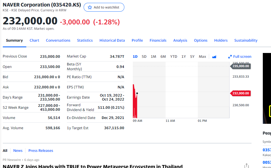Filter feed by Press Releases
This screenshot has width=271, height=168.
(x=41, y=151)
